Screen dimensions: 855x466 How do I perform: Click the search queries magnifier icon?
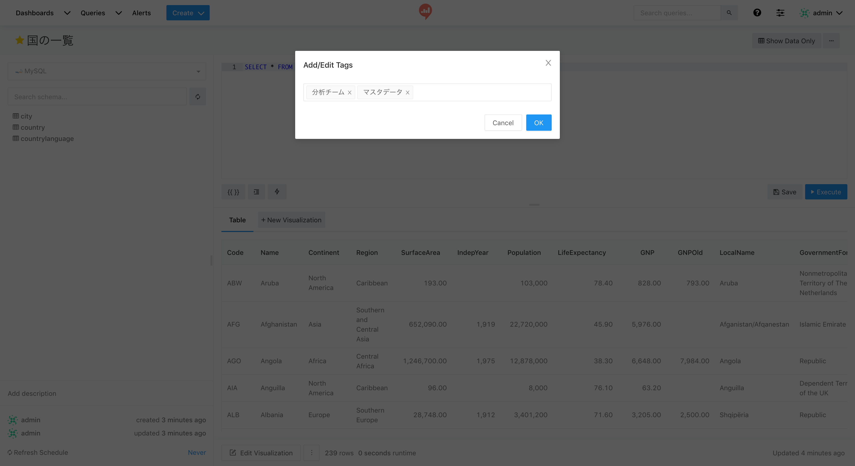click(729, 13)
